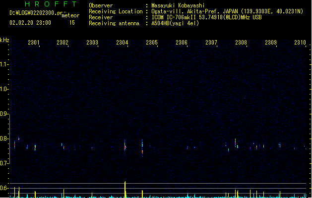312x198 pixels.
Task: Click the strong meteor echo just after 2304
Action: 125,147
